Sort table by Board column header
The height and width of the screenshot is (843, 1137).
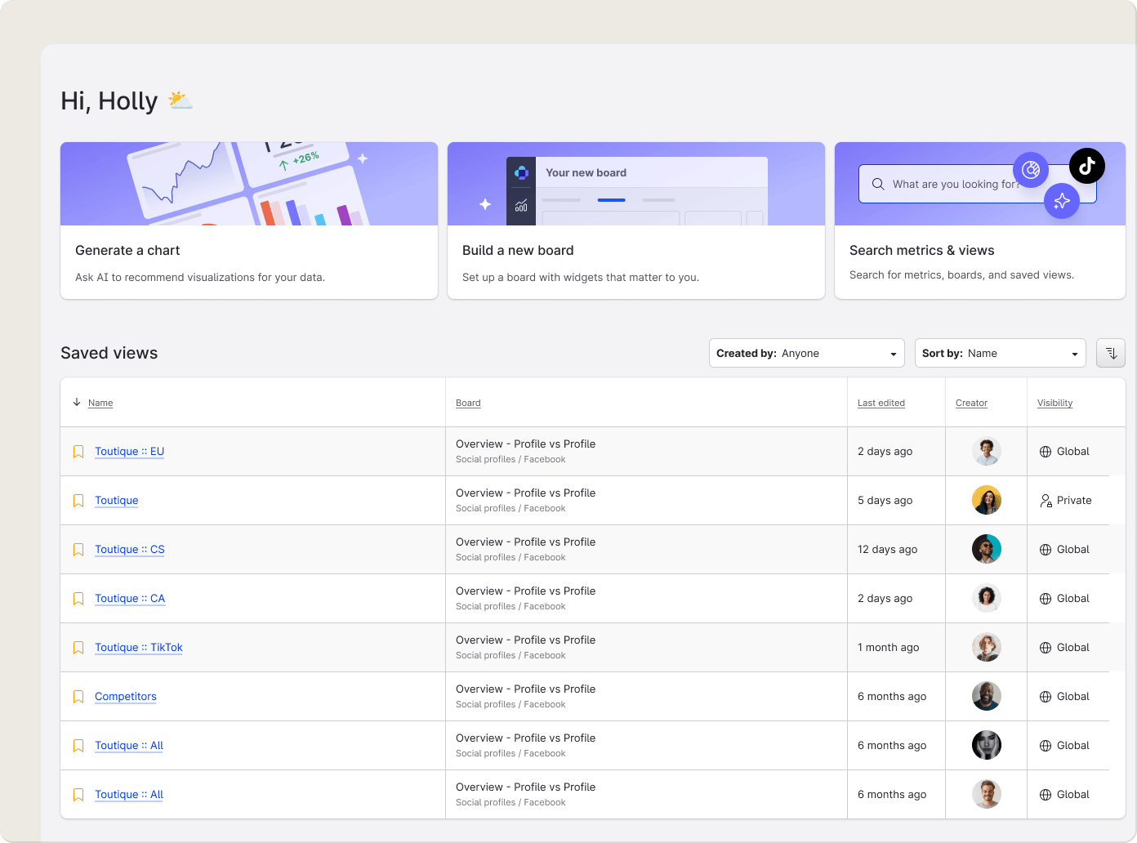[468, 403]
